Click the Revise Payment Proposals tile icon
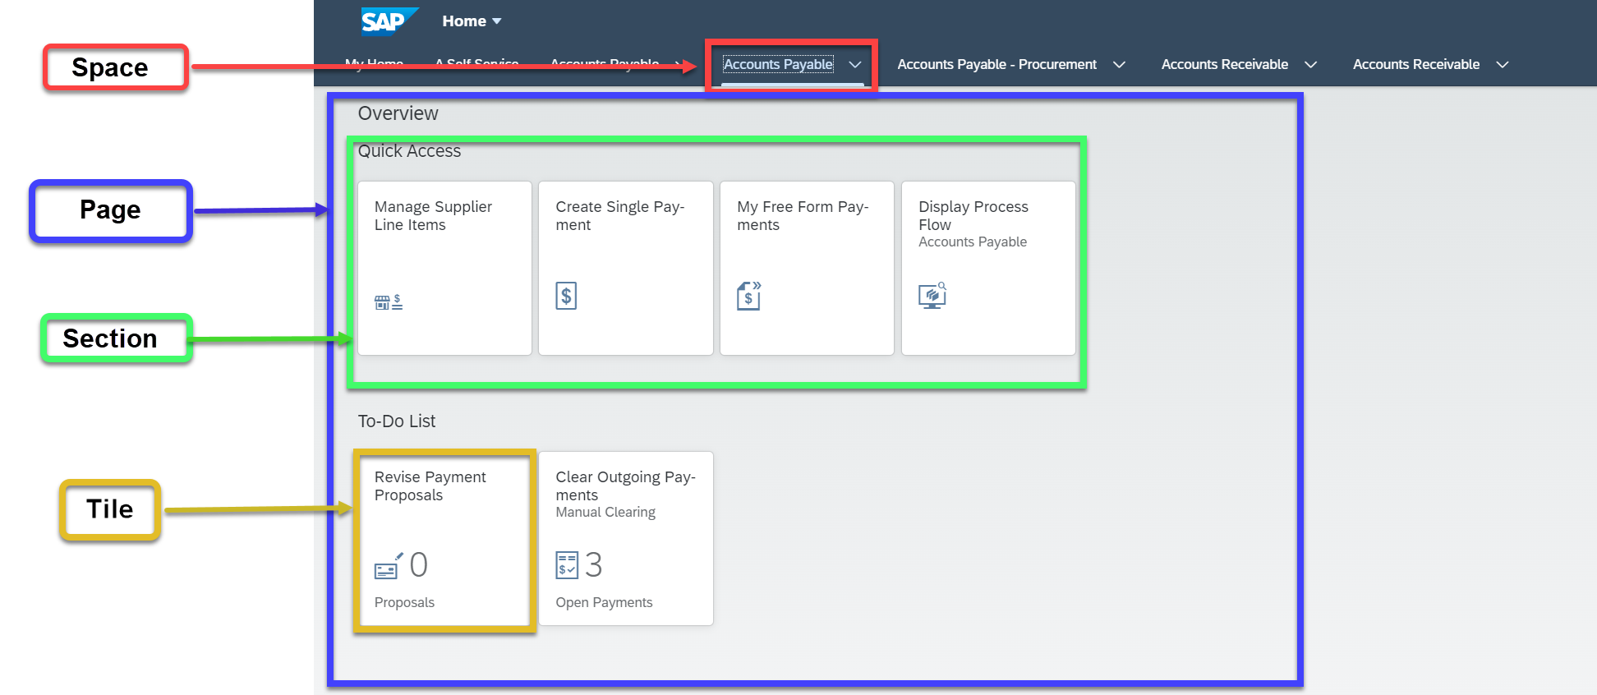Viewport: 1597px width, 695px height. pos(388,566)
